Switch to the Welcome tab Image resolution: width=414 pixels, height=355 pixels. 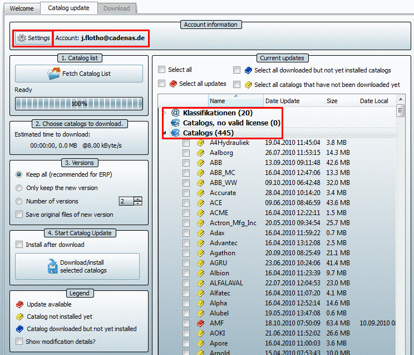(x=22, y=8)
